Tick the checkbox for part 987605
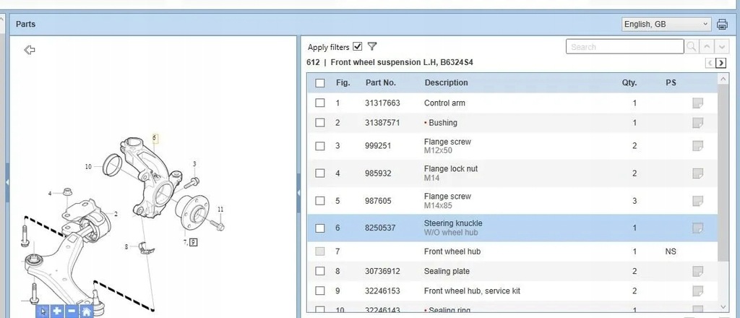Screen dimensions: 740x318 tap(320, 200)
